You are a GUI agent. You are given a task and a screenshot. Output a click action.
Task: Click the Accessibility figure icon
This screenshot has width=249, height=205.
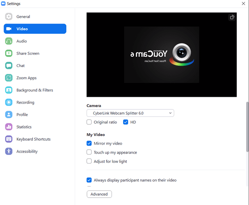[x=9, y=151]
